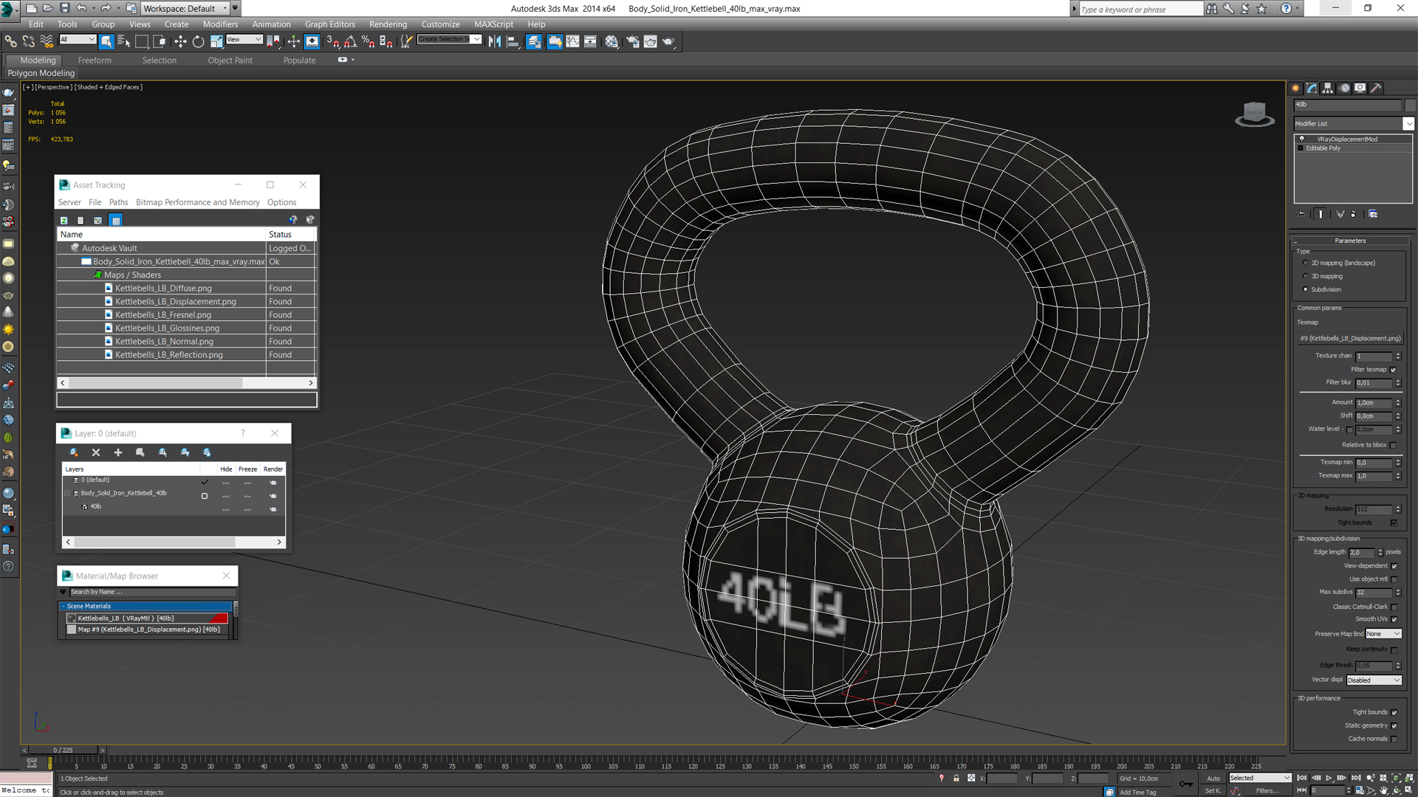The height and width of the screenshot is (797, 1418).
Task: Click Refresh icon in Asset Tracking
Action: click(x=64, y=220)
